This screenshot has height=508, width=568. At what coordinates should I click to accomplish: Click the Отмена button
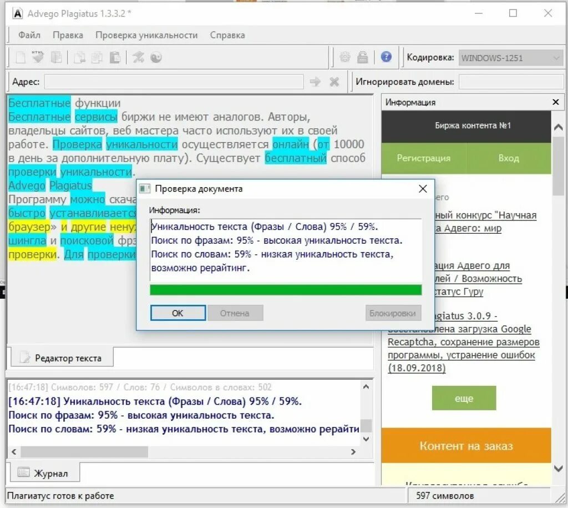235,313
